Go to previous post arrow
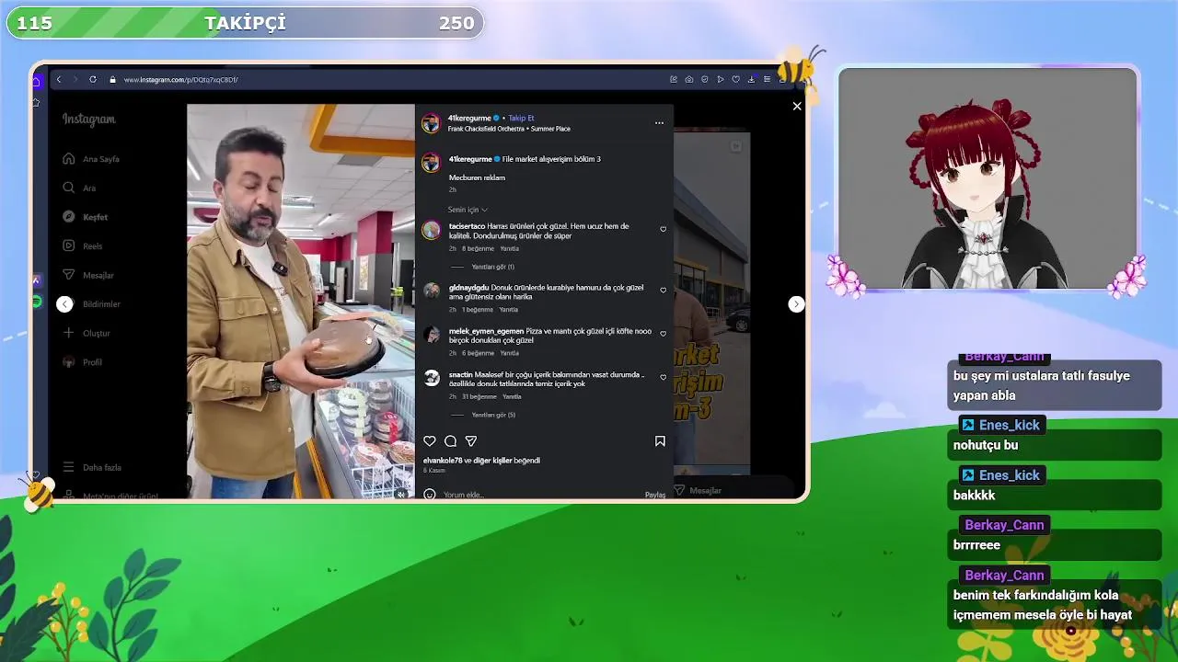1178x662 pixels. coord(64,304)
